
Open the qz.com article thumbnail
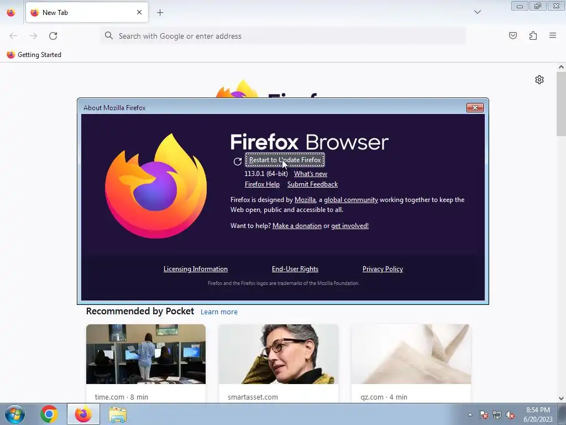411,354
